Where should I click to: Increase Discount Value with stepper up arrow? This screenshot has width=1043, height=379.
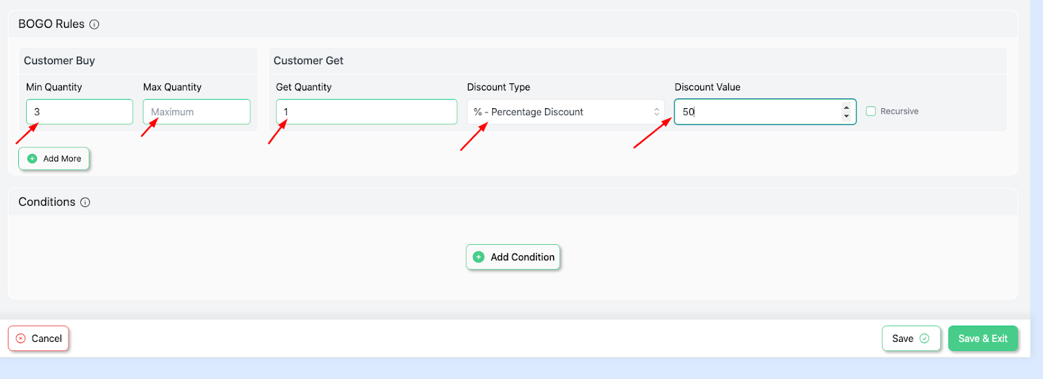tap(846, 107)
